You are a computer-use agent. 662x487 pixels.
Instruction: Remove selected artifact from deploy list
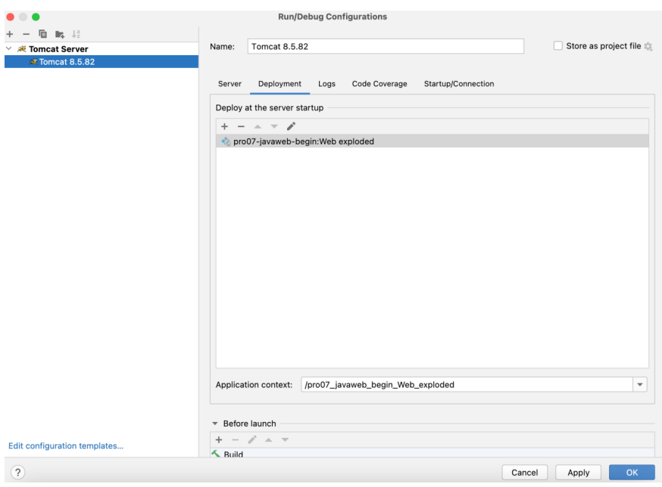(x=241, y=126)
